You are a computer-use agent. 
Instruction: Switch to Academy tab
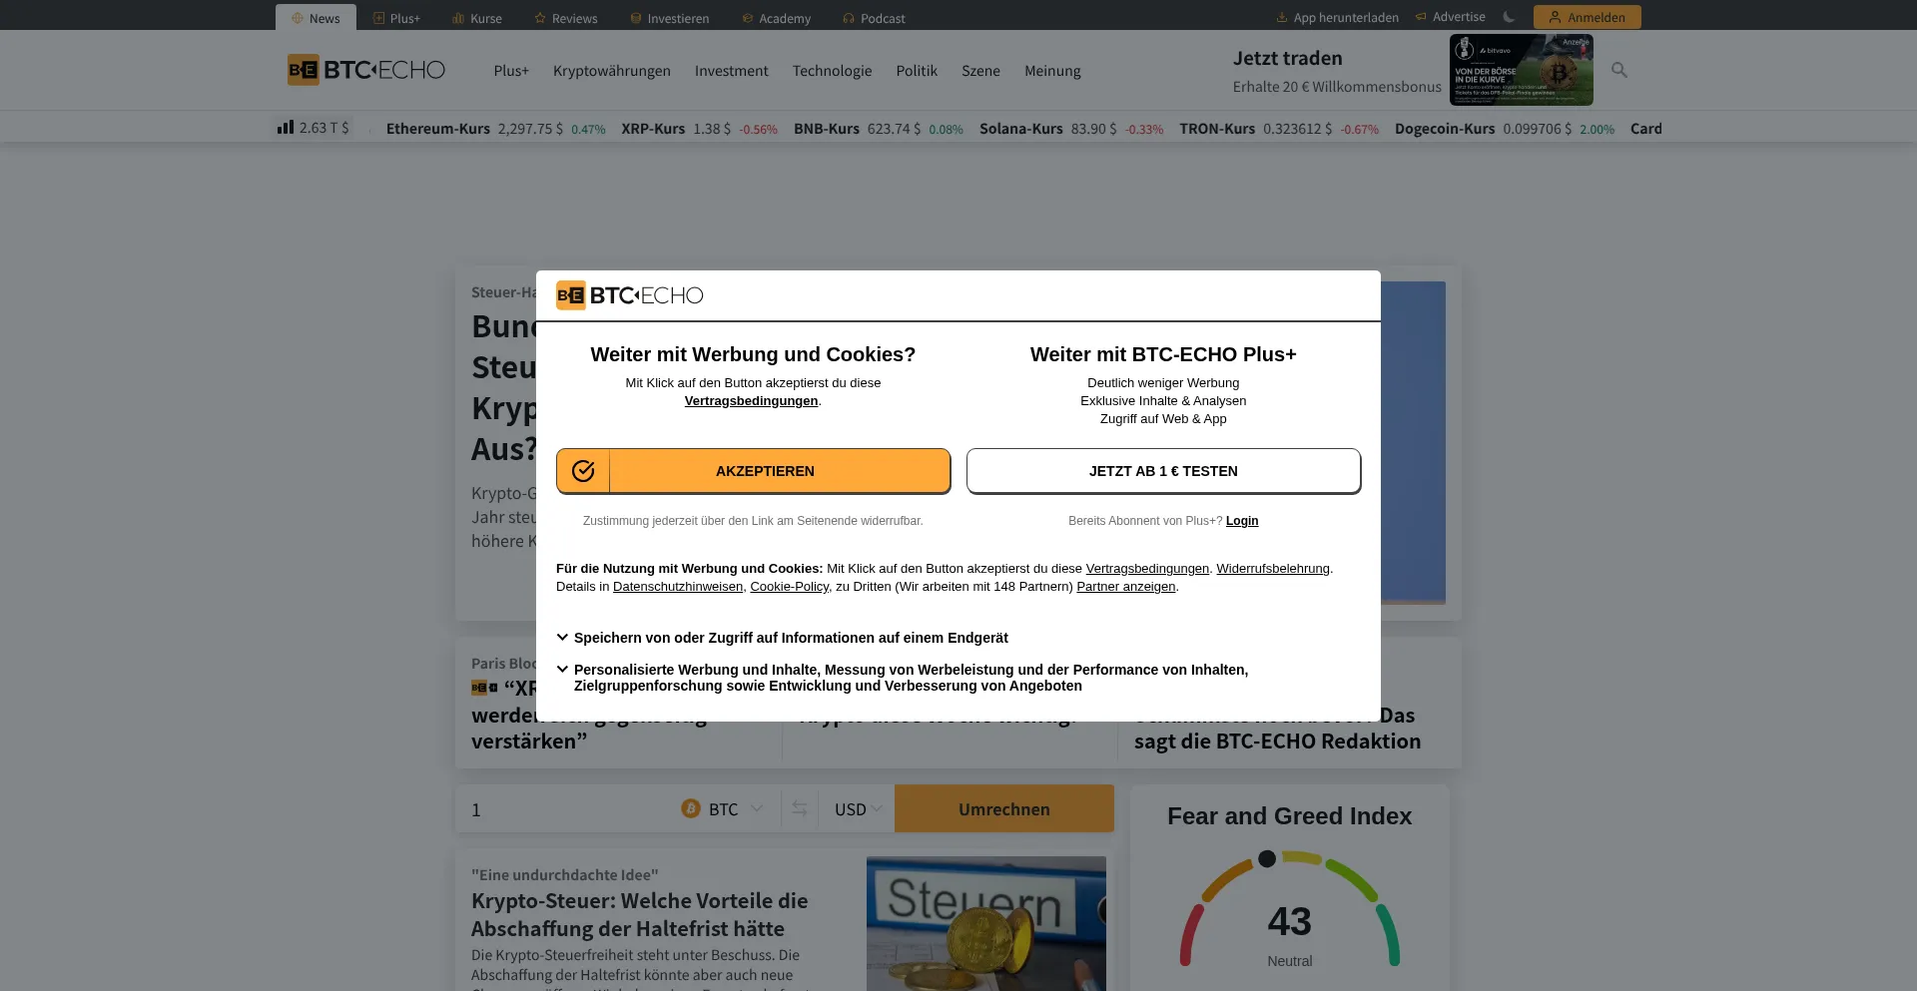pyautogui.click(x=776, y=18)
